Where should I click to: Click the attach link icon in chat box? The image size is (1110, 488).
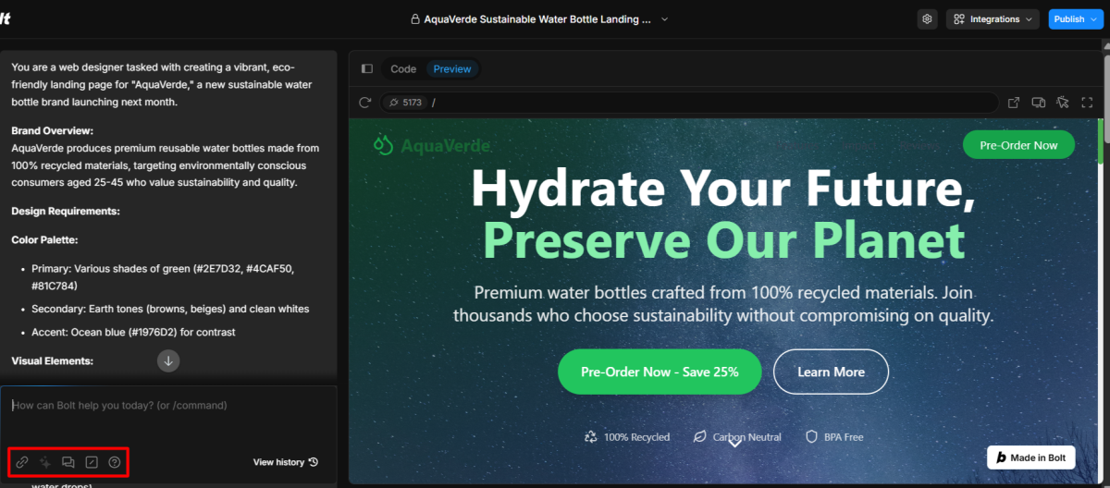pyautogui.click(x=22, y=462)
